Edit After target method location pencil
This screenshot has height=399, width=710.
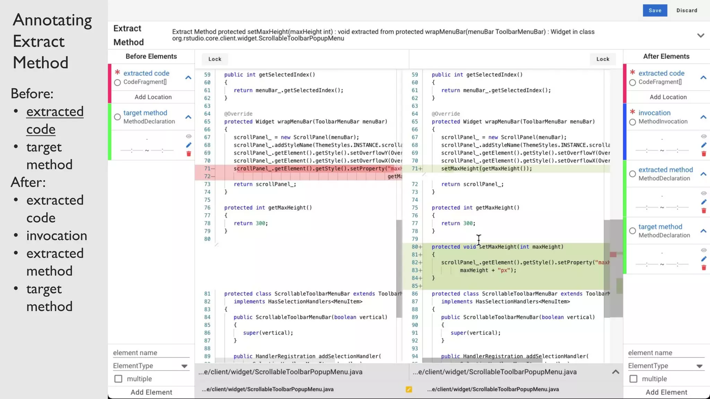coord(704,259)
